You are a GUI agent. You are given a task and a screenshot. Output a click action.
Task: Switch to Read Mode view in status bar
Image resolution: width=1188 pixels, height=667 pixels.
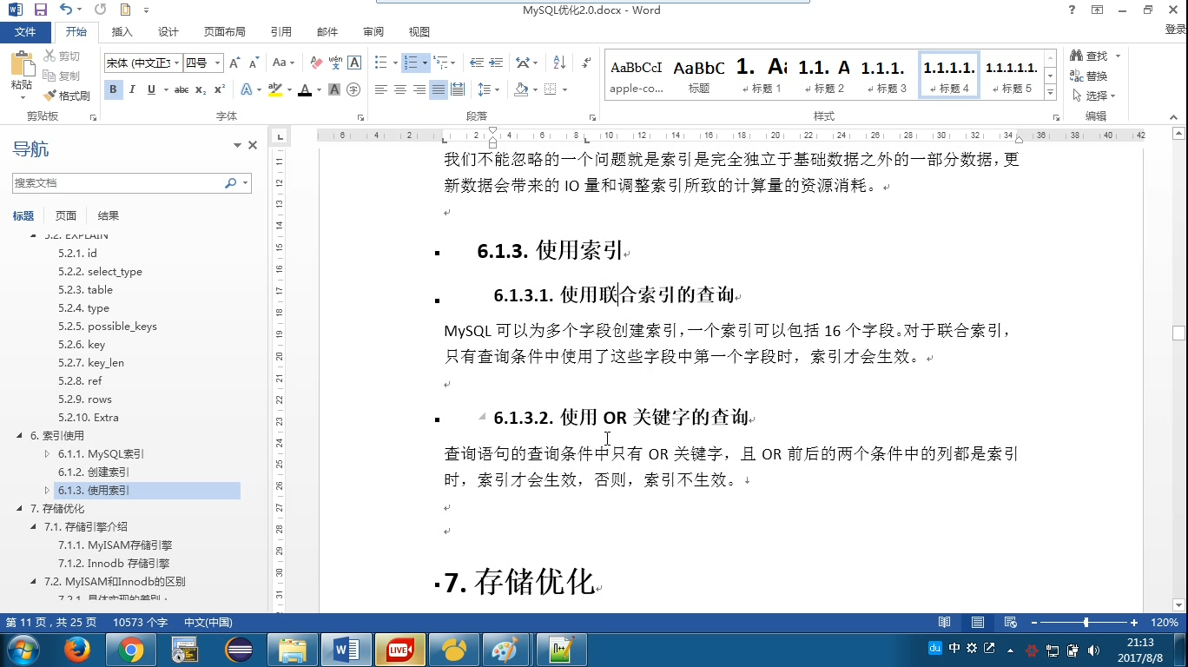tap(944, 623)
